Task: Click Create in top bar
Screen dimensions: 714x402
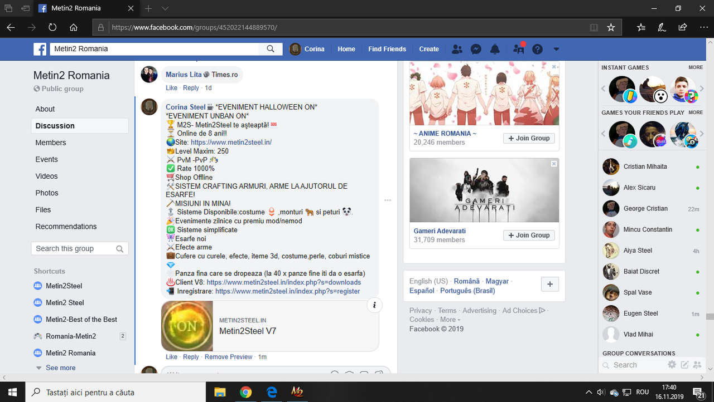Action: coord(429,49)
